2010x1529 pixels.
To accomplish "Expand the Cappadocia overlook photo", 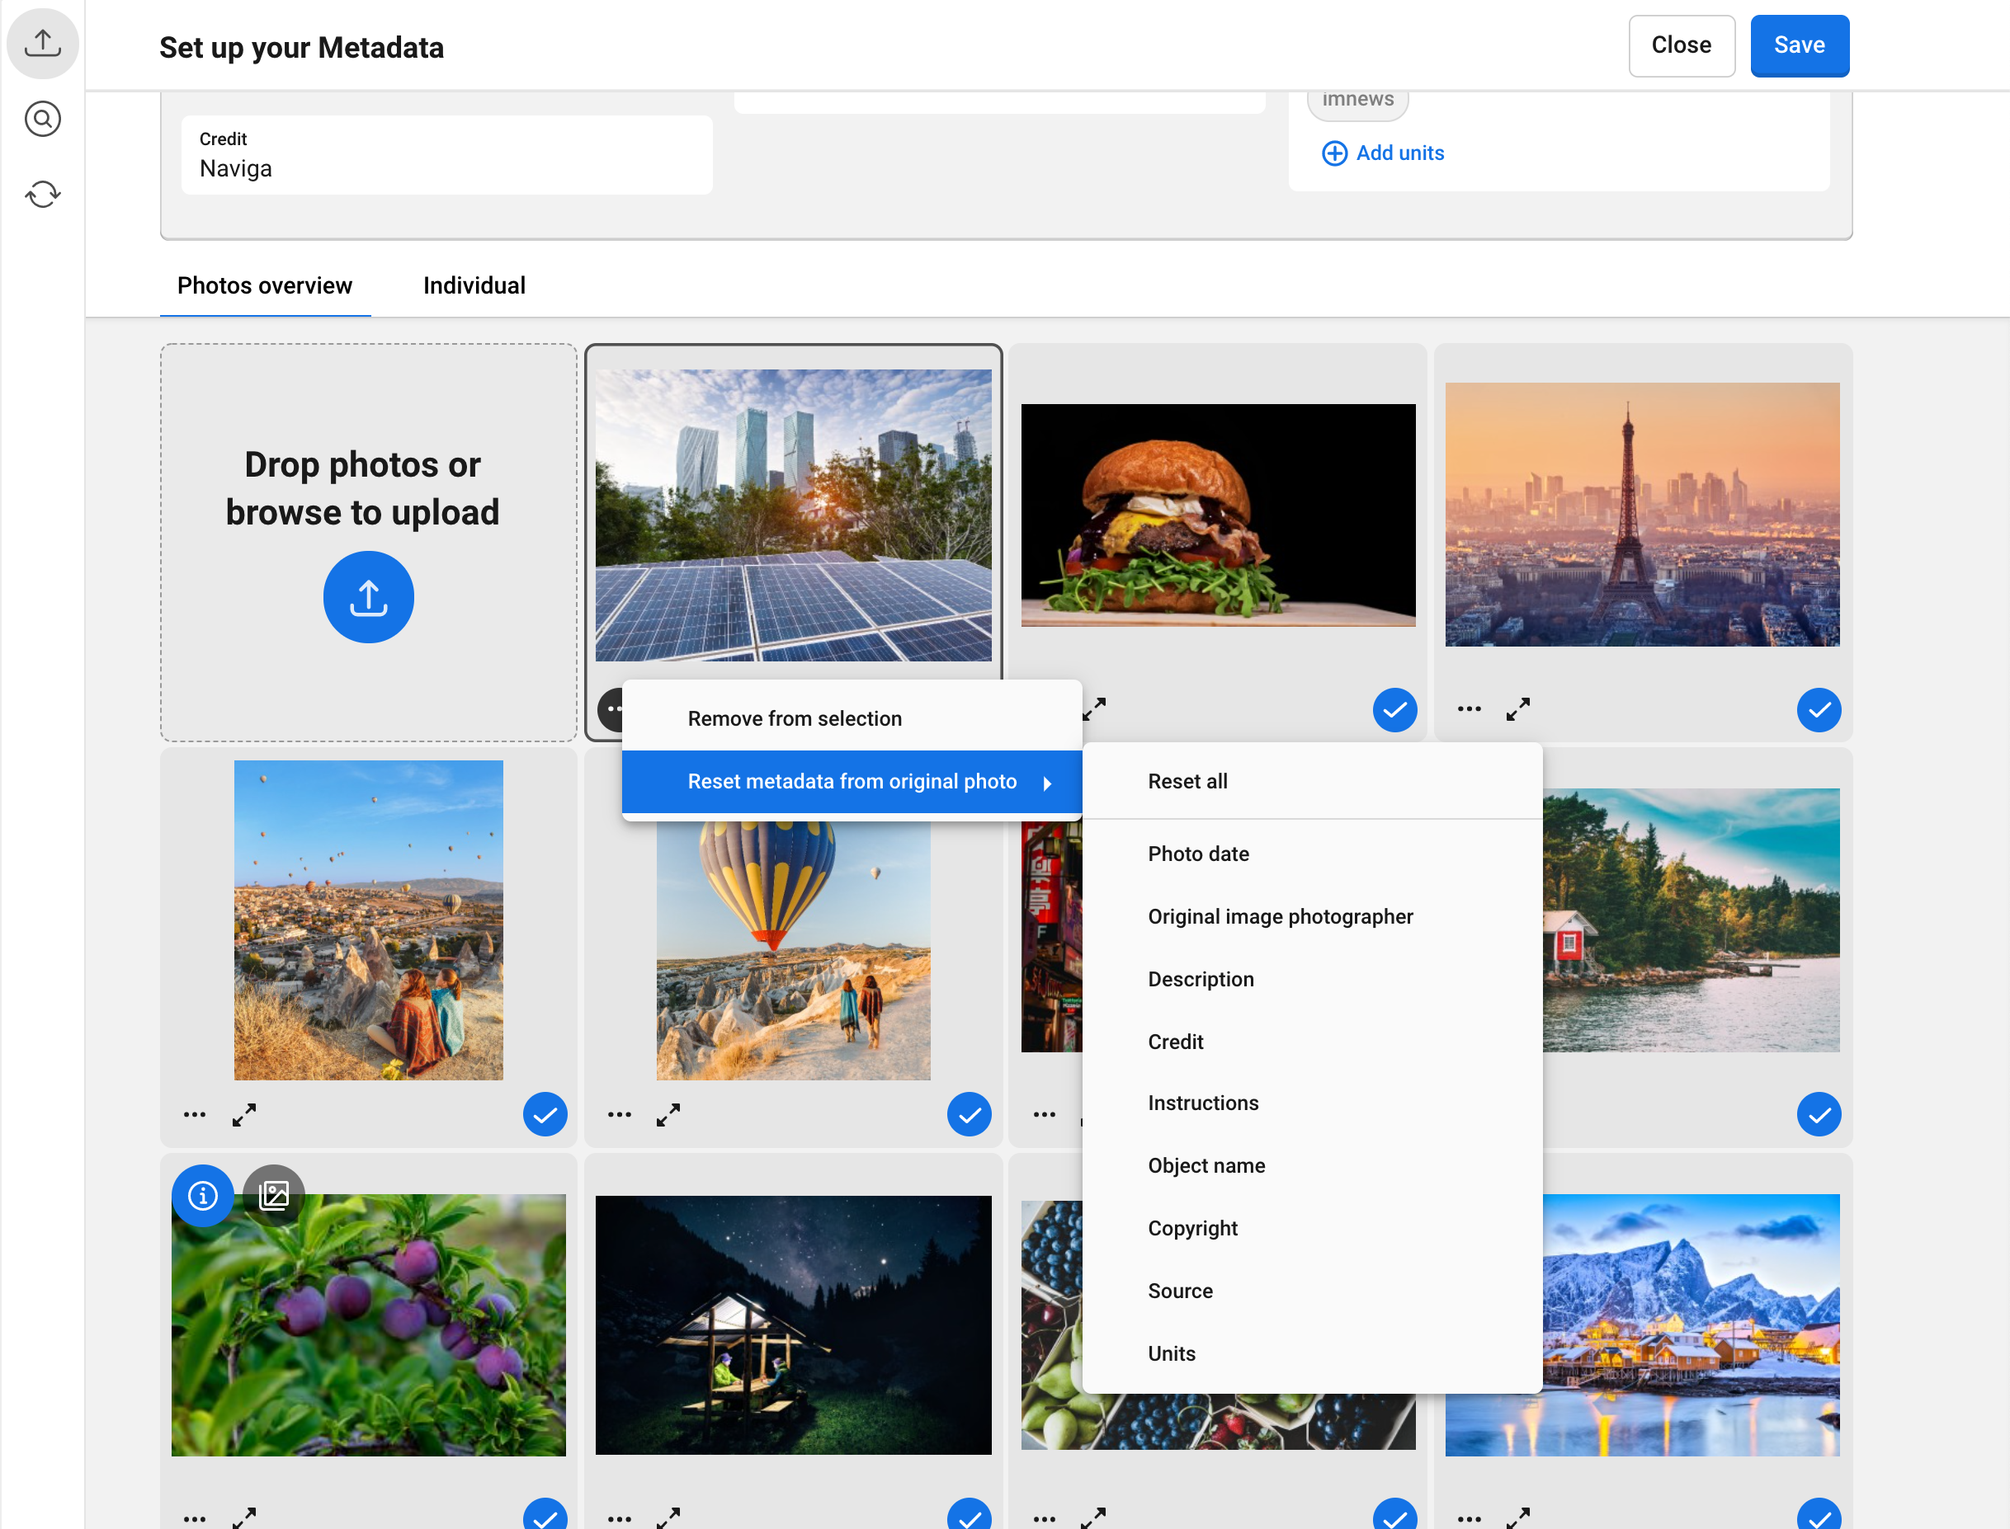I will pos(244,1114).
